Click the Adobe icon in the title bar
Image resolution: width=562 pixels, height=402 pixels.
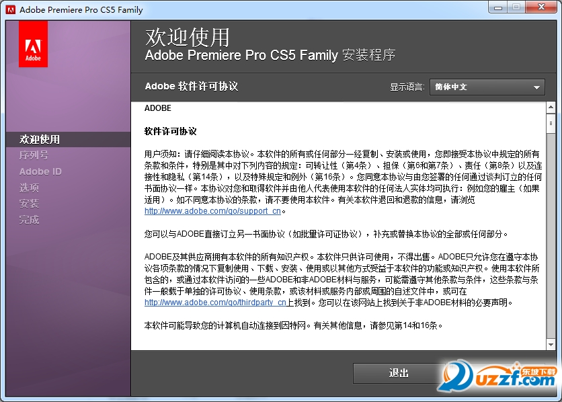11,9
